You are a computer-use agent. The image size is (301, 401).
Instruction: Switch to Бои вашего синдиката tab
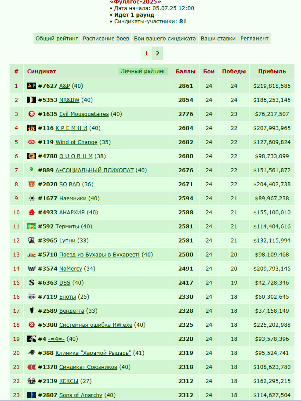point(165,38)
